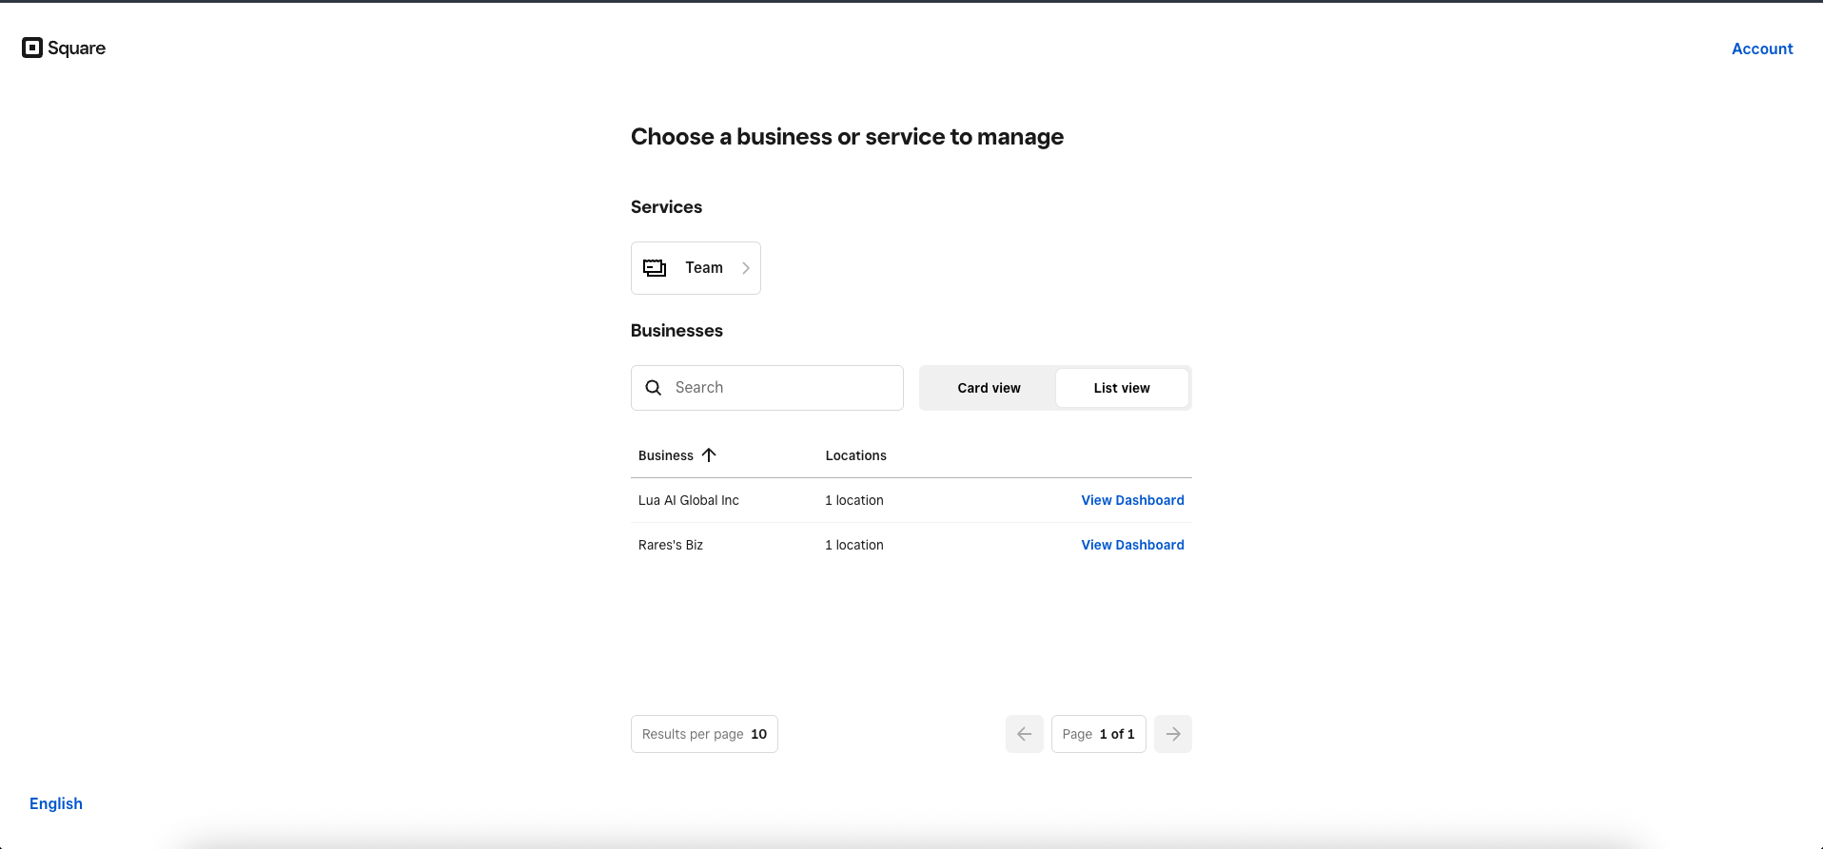This screenshot has width=1823, height=849.
Task: Open the Team service card
Action: (x=696, y=268)
